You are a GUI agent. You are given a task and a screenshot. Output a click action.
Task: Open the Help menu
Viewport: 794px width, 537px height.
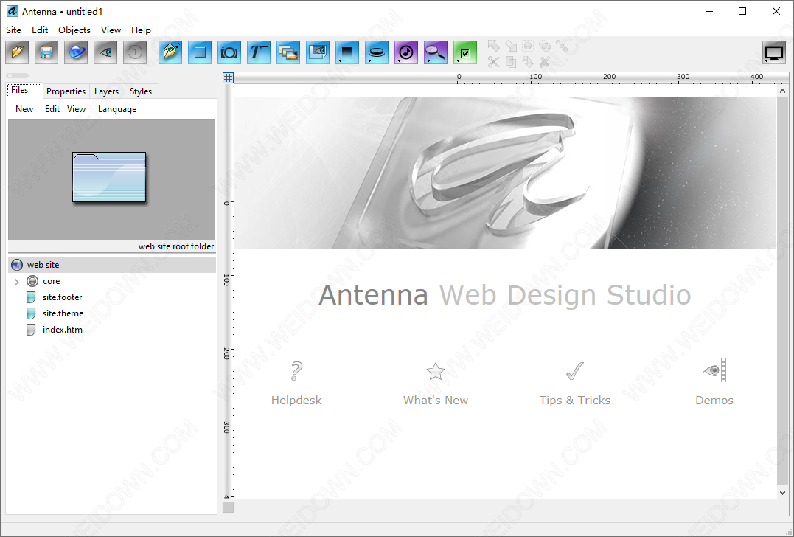[x=141, y=30]
